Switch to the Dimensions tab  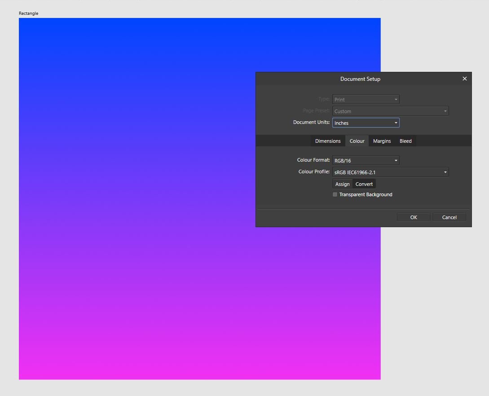(328, 141)
